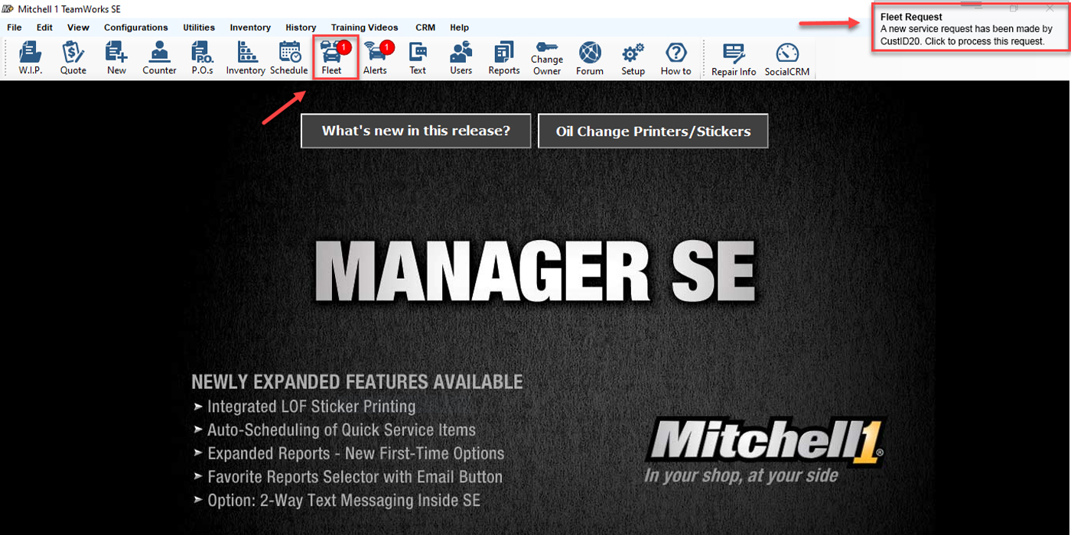Open the Forum toolbar icon

(590, 59)
